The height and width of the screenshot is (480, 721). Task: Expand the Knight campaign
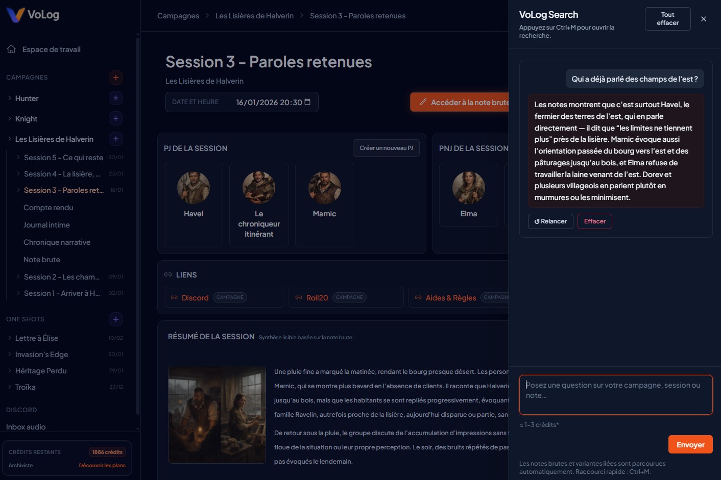coord(9,118)
